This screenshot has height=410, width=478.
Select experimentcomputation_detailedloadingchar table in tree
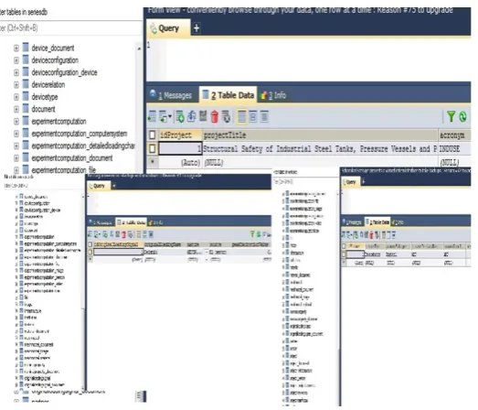[x=83, y=146]
